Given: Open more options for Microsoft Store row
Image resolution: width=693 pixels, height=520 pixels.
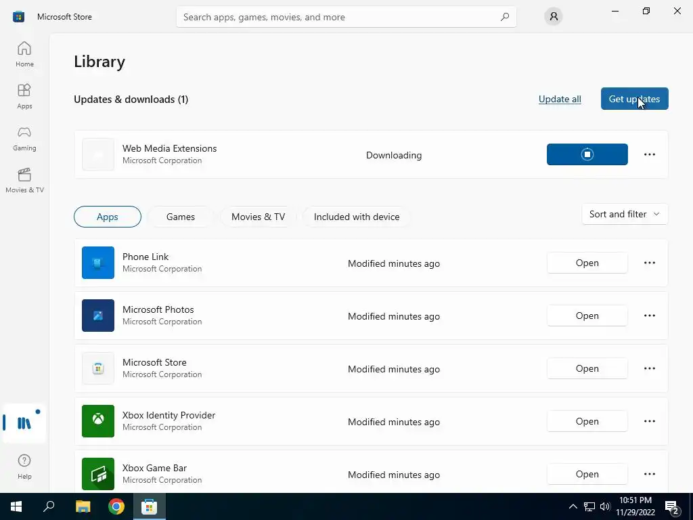Looking at the screenshot, I should click(649, 368).
